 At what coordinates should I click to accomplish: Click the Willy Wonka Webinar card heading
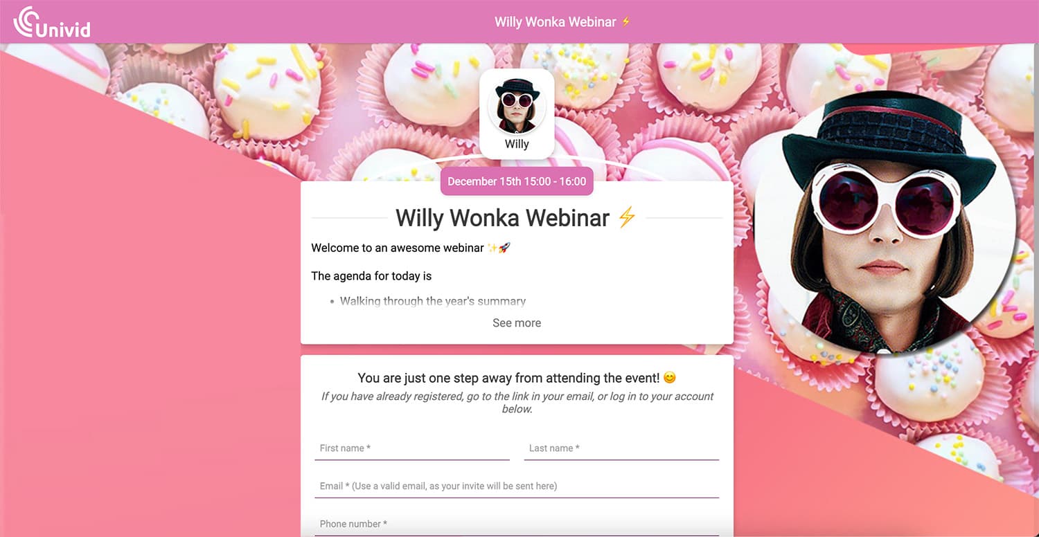click(x=503, y=217)
